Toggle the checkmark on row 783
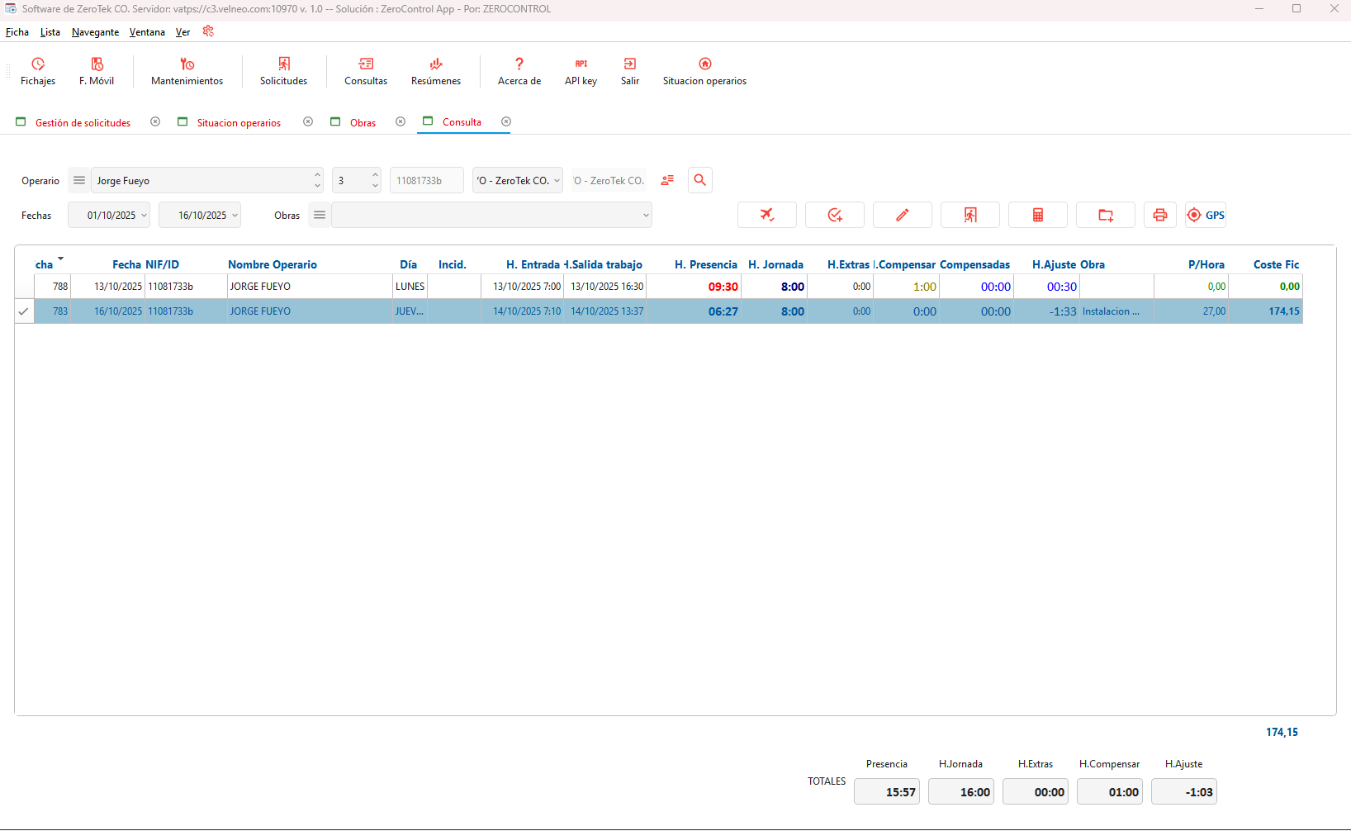The height and width of the screenshot is (831, 1351). 24,311
